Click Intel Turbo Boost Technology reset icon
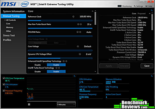The height and width of the screenshot is (109, 155). (x=59, y=68)
